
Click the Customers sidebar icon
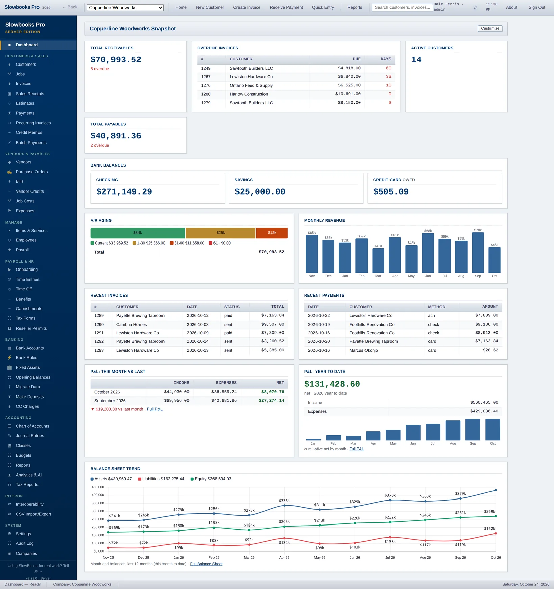click(9, 65)
